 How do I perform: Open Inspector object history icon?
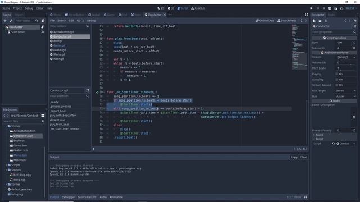pyautogui.click(x=355, y=21)
